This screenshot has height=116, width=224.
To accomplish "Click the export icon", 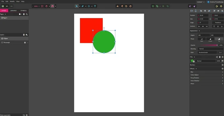I will [217, 6].
